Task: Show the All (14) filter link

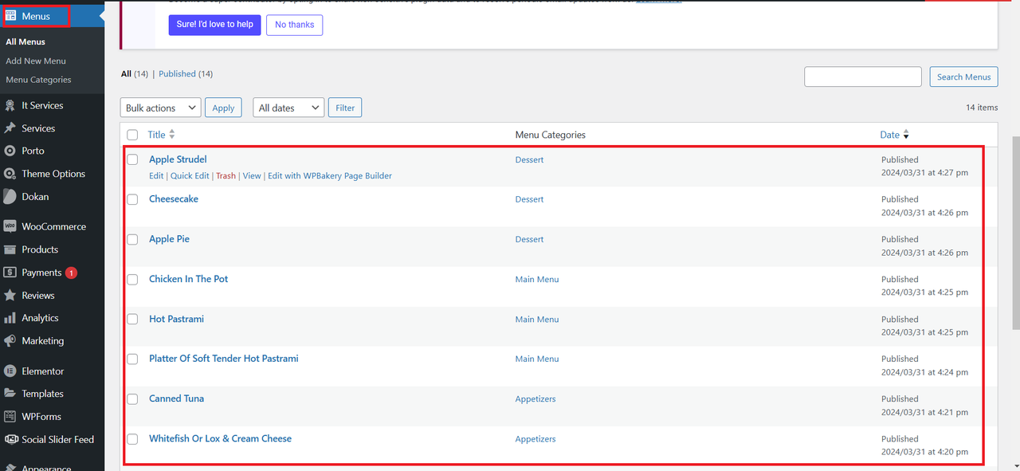Action: [x=135, y=73]
